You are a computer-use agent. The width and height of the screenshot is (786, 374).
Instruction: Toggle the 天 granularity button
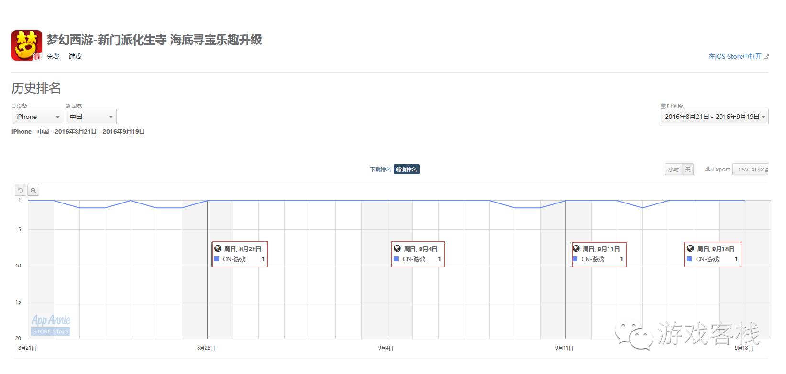(x=688, y=170)
